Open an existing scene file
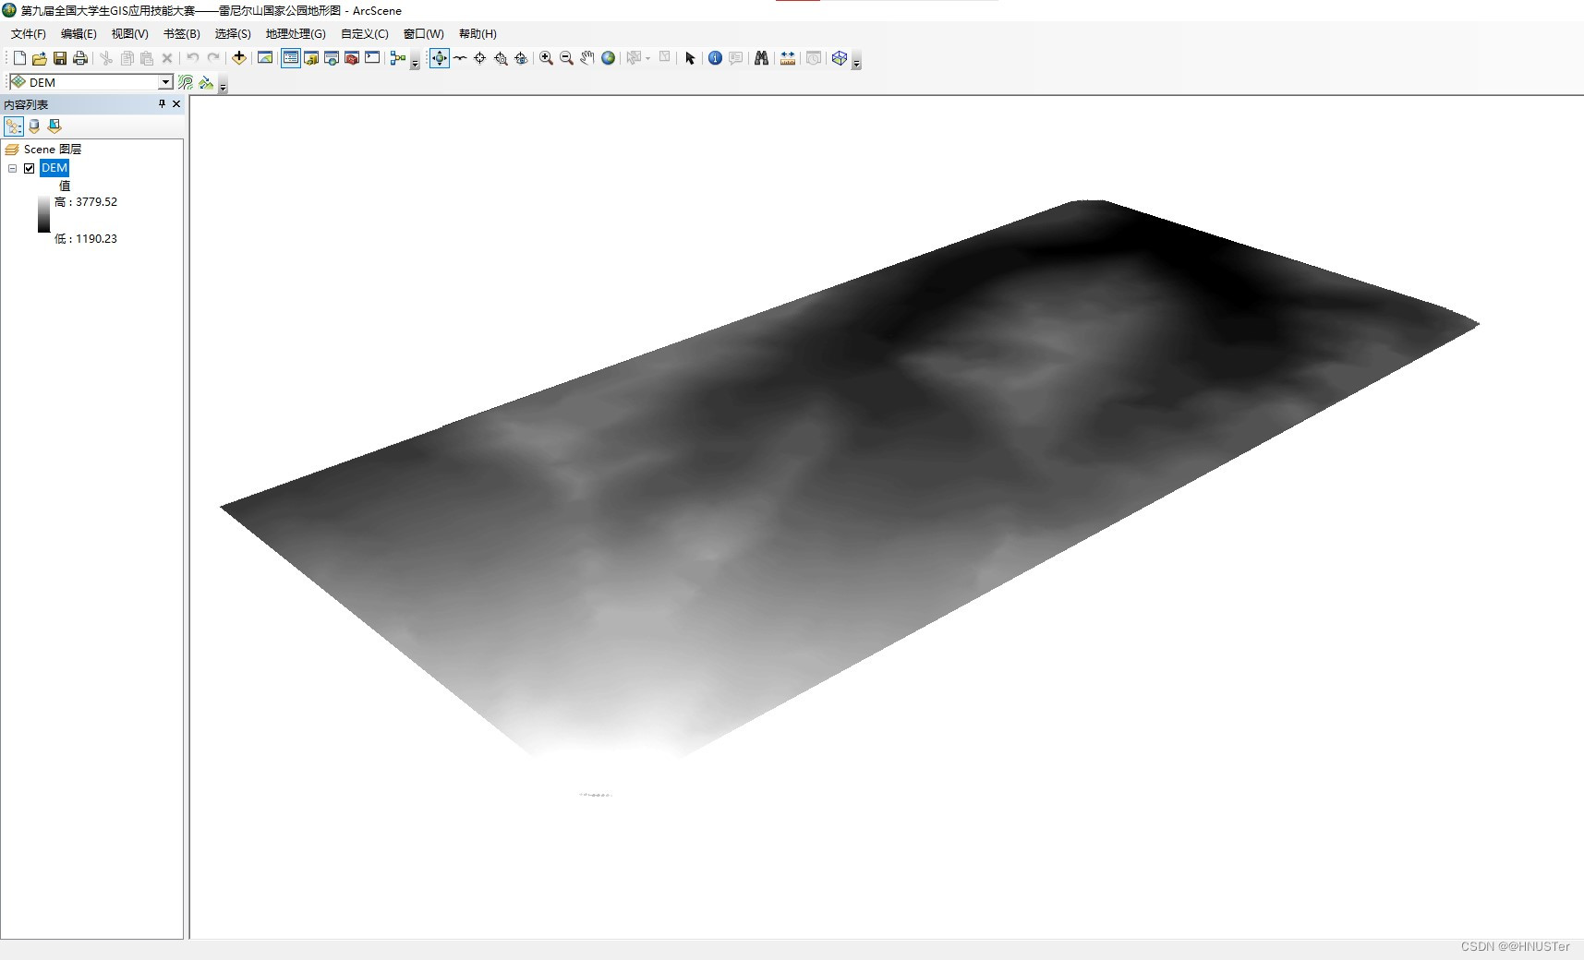This screenshot has height=960, width=1584. coord(40,58)
